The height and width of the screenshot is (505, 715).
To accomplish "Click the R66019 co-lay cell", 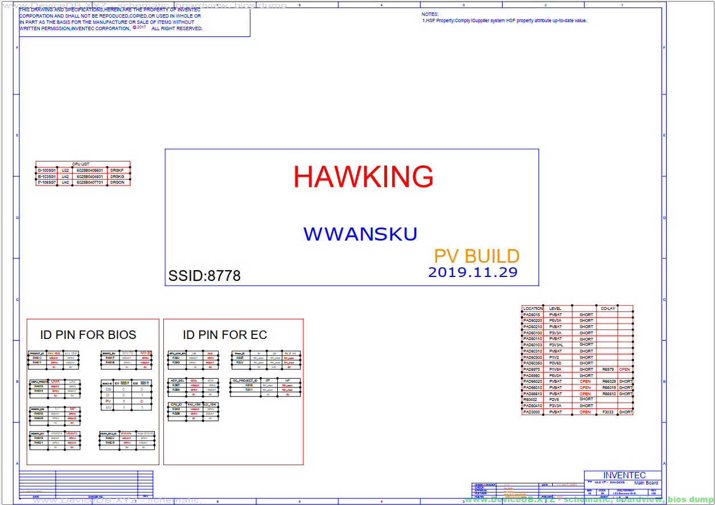I will coord(609,388).
